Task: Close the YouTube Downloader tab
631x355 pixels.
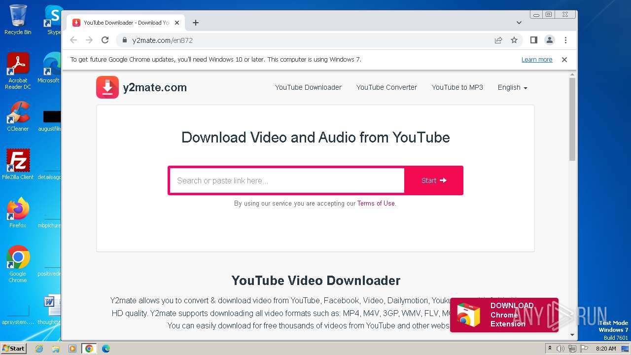Action: (x=177, y=23)
